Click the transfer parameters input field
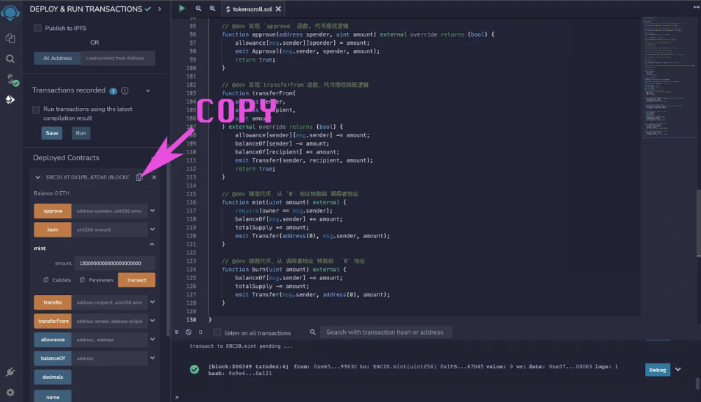This screenshot has height=402, width=701. (109, 303)
